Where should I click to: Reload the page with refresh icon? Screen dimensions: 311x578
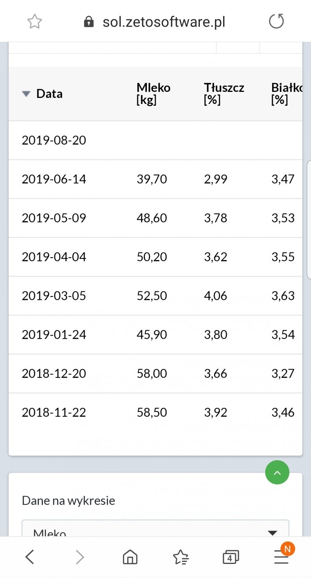[276, 21]
